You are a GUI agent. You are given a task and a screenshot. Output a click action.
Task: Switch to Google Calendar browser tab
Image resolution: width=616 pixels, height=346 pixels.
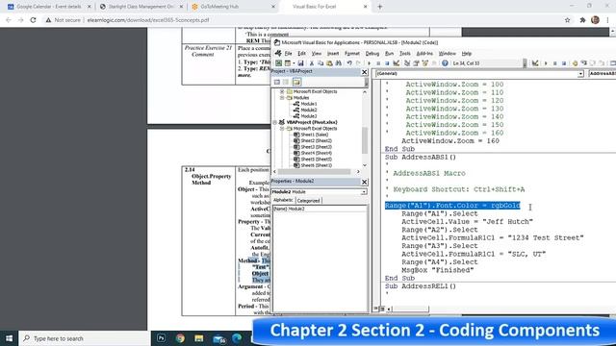(x=49, y=7)
